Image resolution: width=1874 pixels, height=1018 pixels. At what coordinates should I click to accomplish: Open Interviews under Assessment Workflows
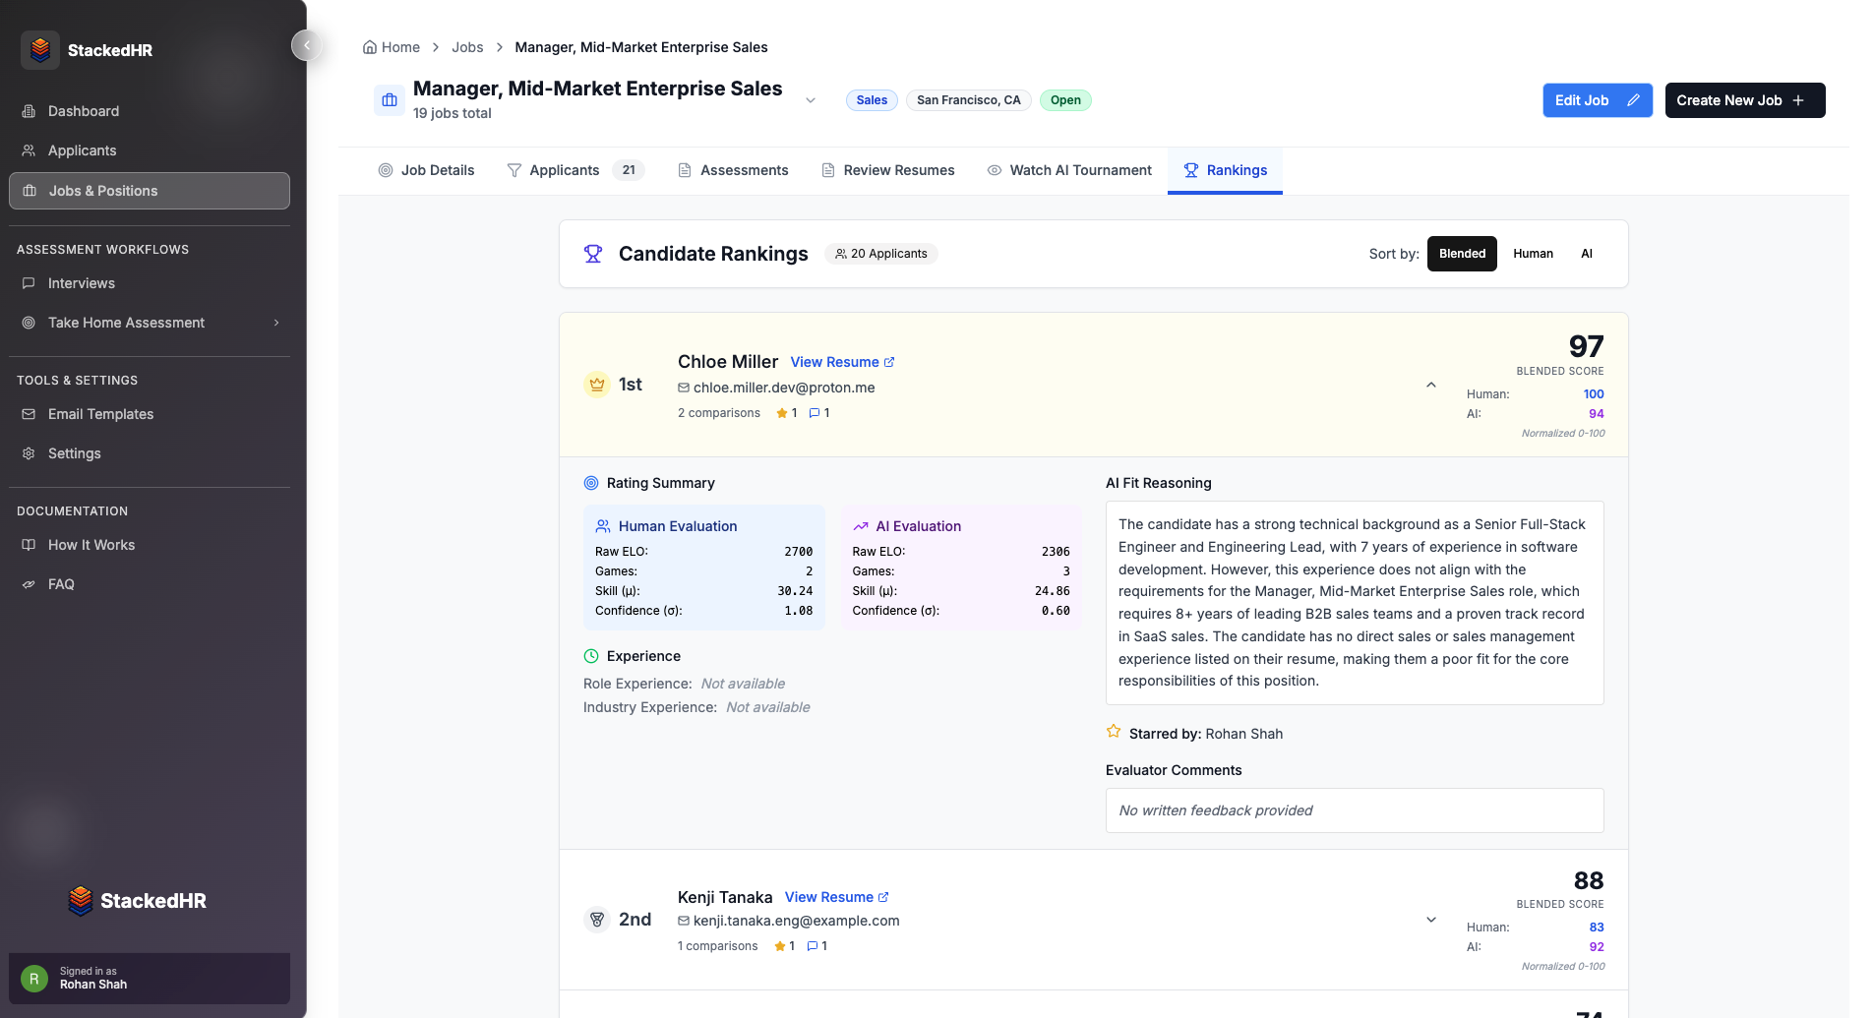(81, 283)
